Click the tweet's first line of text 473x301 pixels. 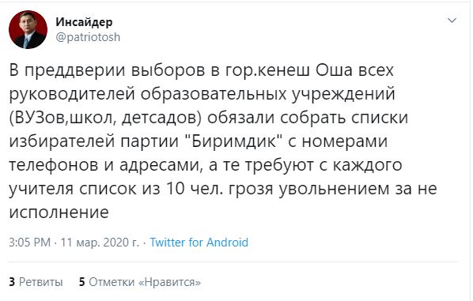tap(201, 70)
